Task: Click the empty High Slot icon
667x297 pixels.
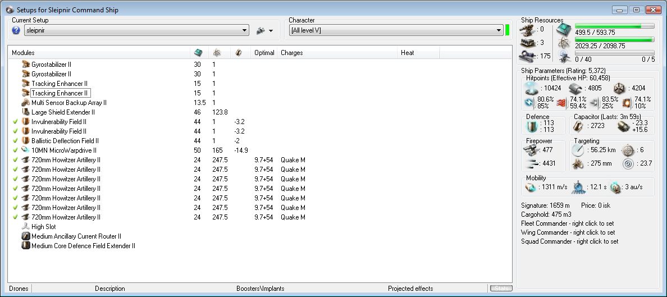Action: (x=25, y=226)
